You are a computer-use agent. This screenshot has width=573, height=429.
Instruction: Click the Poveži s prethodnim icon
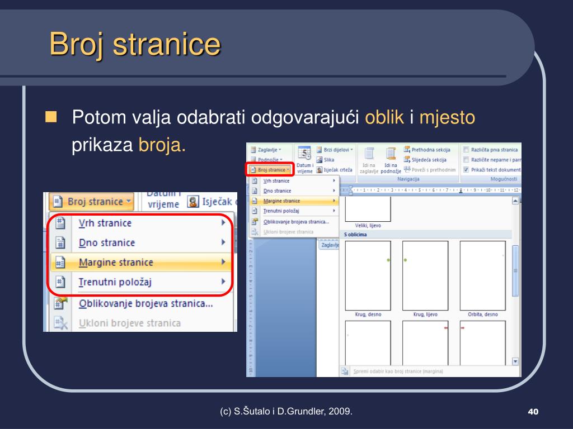407,169
